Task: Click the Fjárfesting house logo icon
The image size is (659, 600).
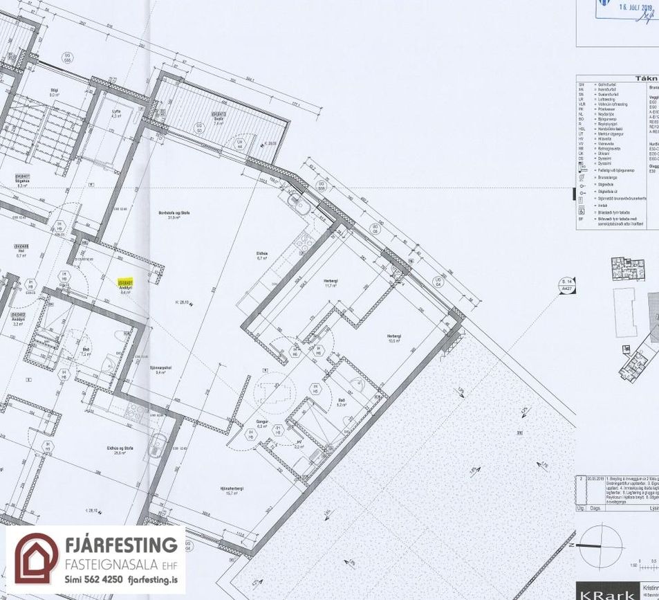Action: [x=36, y=559]
